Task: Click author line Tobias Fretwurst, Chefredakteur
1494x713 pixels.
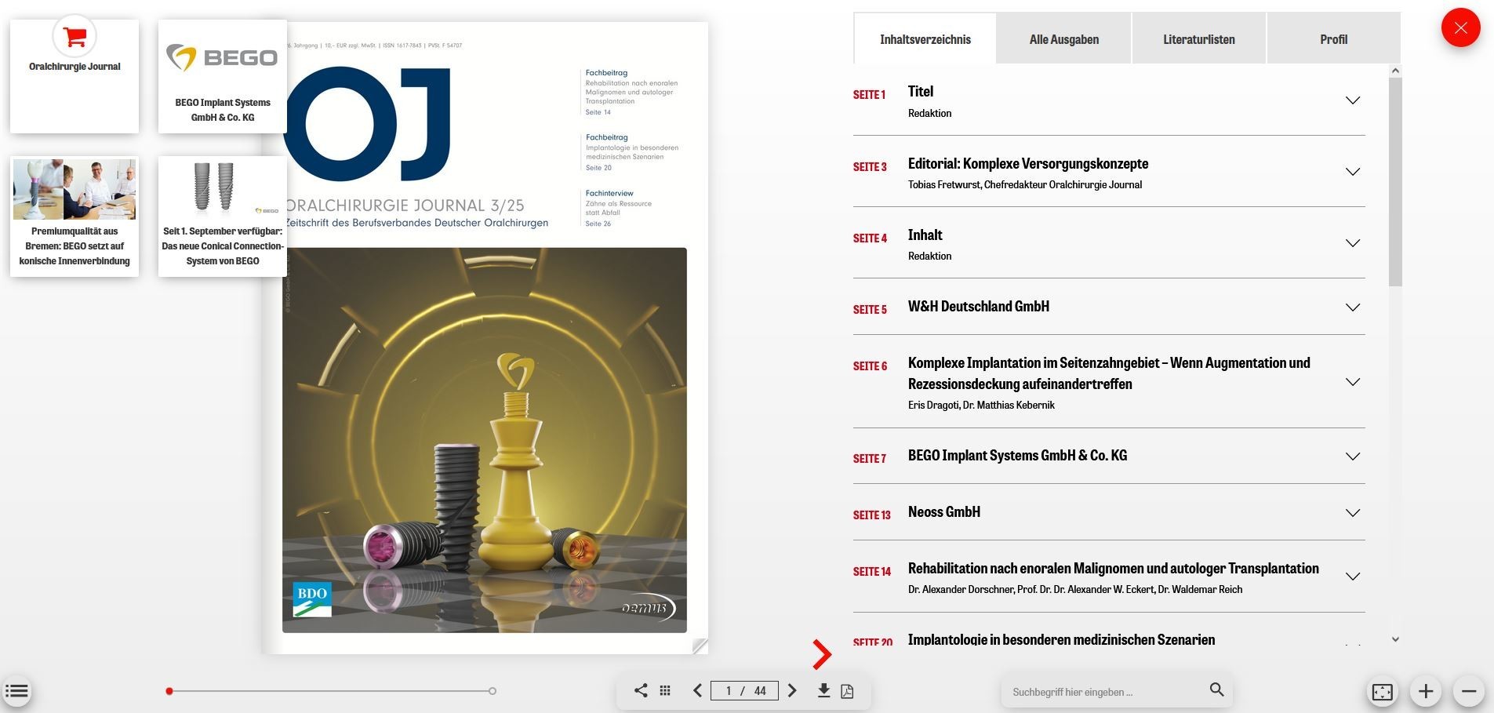Action: [x=1025, y=185]
